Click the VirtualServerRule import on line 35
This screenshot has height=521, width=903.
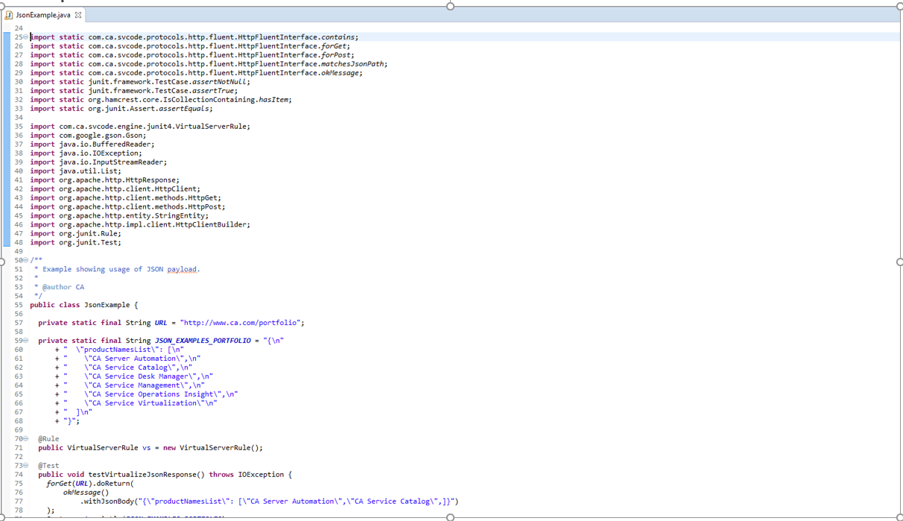point(140,126)
